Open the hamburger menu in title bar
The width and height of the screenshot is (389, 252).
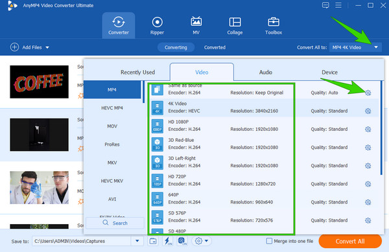[x=338, y=5]
